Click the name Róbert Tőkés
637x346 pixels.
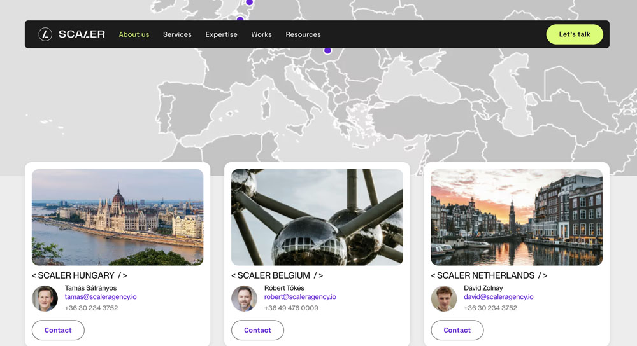coord(284,288)
